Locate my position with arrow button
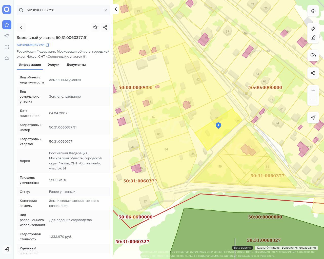Screen dimensions: 324x259 (313, 118)
